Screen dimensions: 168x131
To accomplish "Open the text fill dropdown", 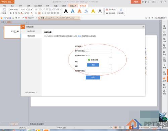I will [111, 9].
